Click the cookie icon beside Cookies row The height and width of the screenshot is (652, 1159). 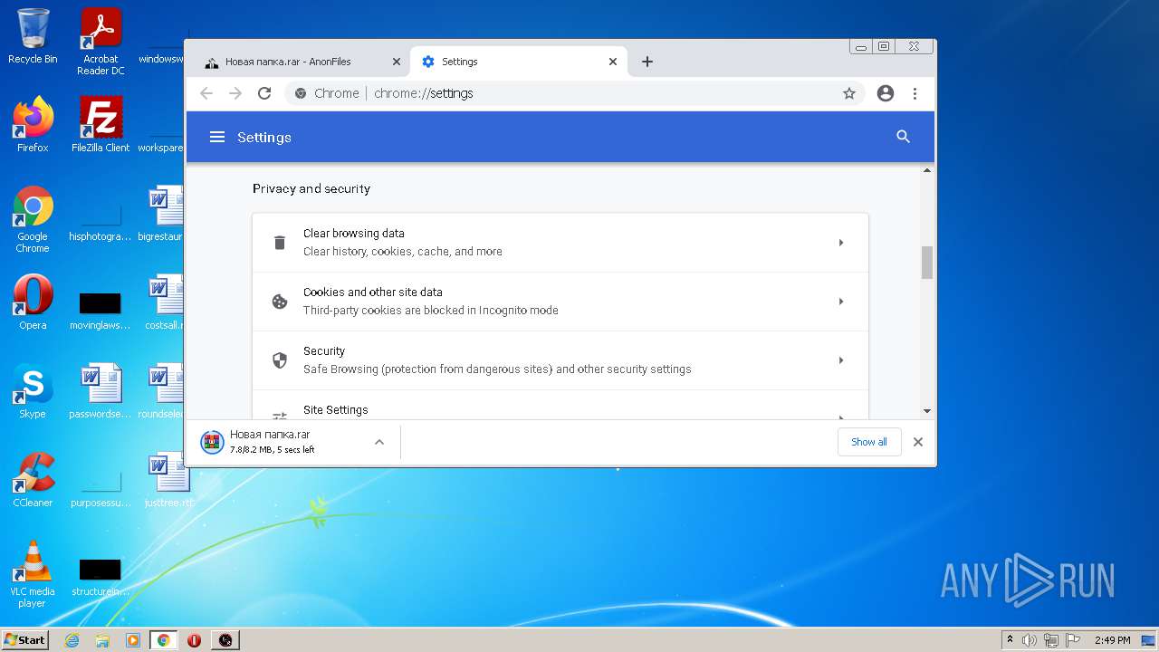pos(280,302)
